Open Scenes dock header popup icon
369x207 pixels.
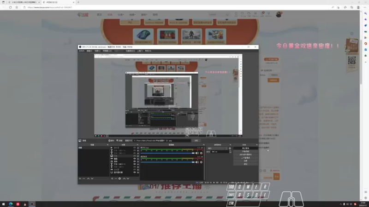point(107,145)
